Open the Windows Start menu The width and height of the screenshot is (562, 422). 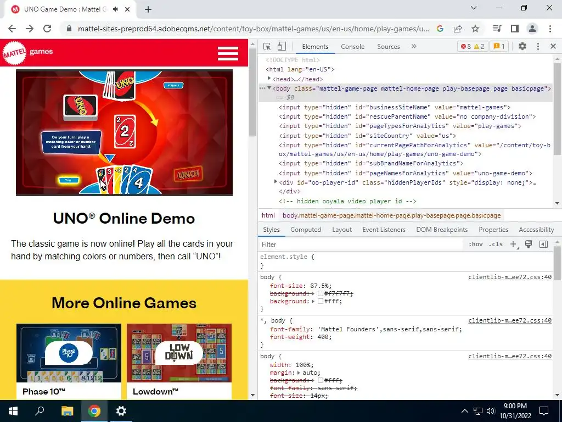point(13,411)
